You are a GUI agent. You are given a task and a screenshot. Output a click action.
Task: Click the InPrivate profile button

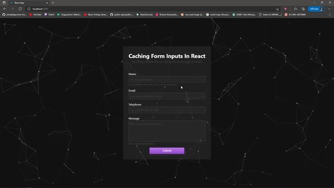[x=316, y=9]
